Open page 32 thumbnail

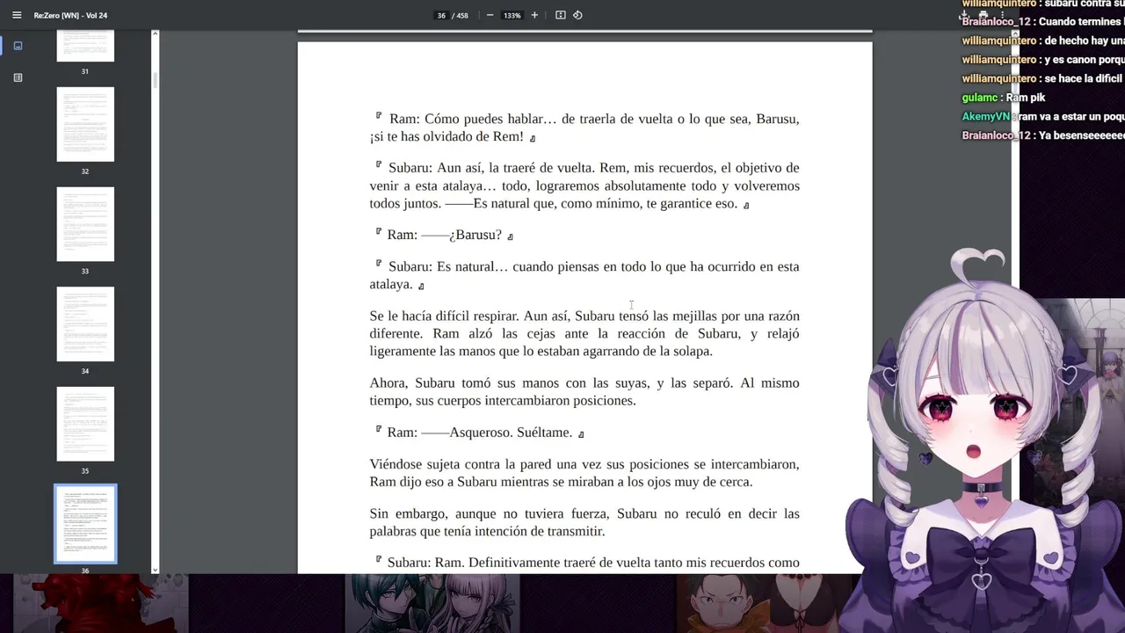85,124
